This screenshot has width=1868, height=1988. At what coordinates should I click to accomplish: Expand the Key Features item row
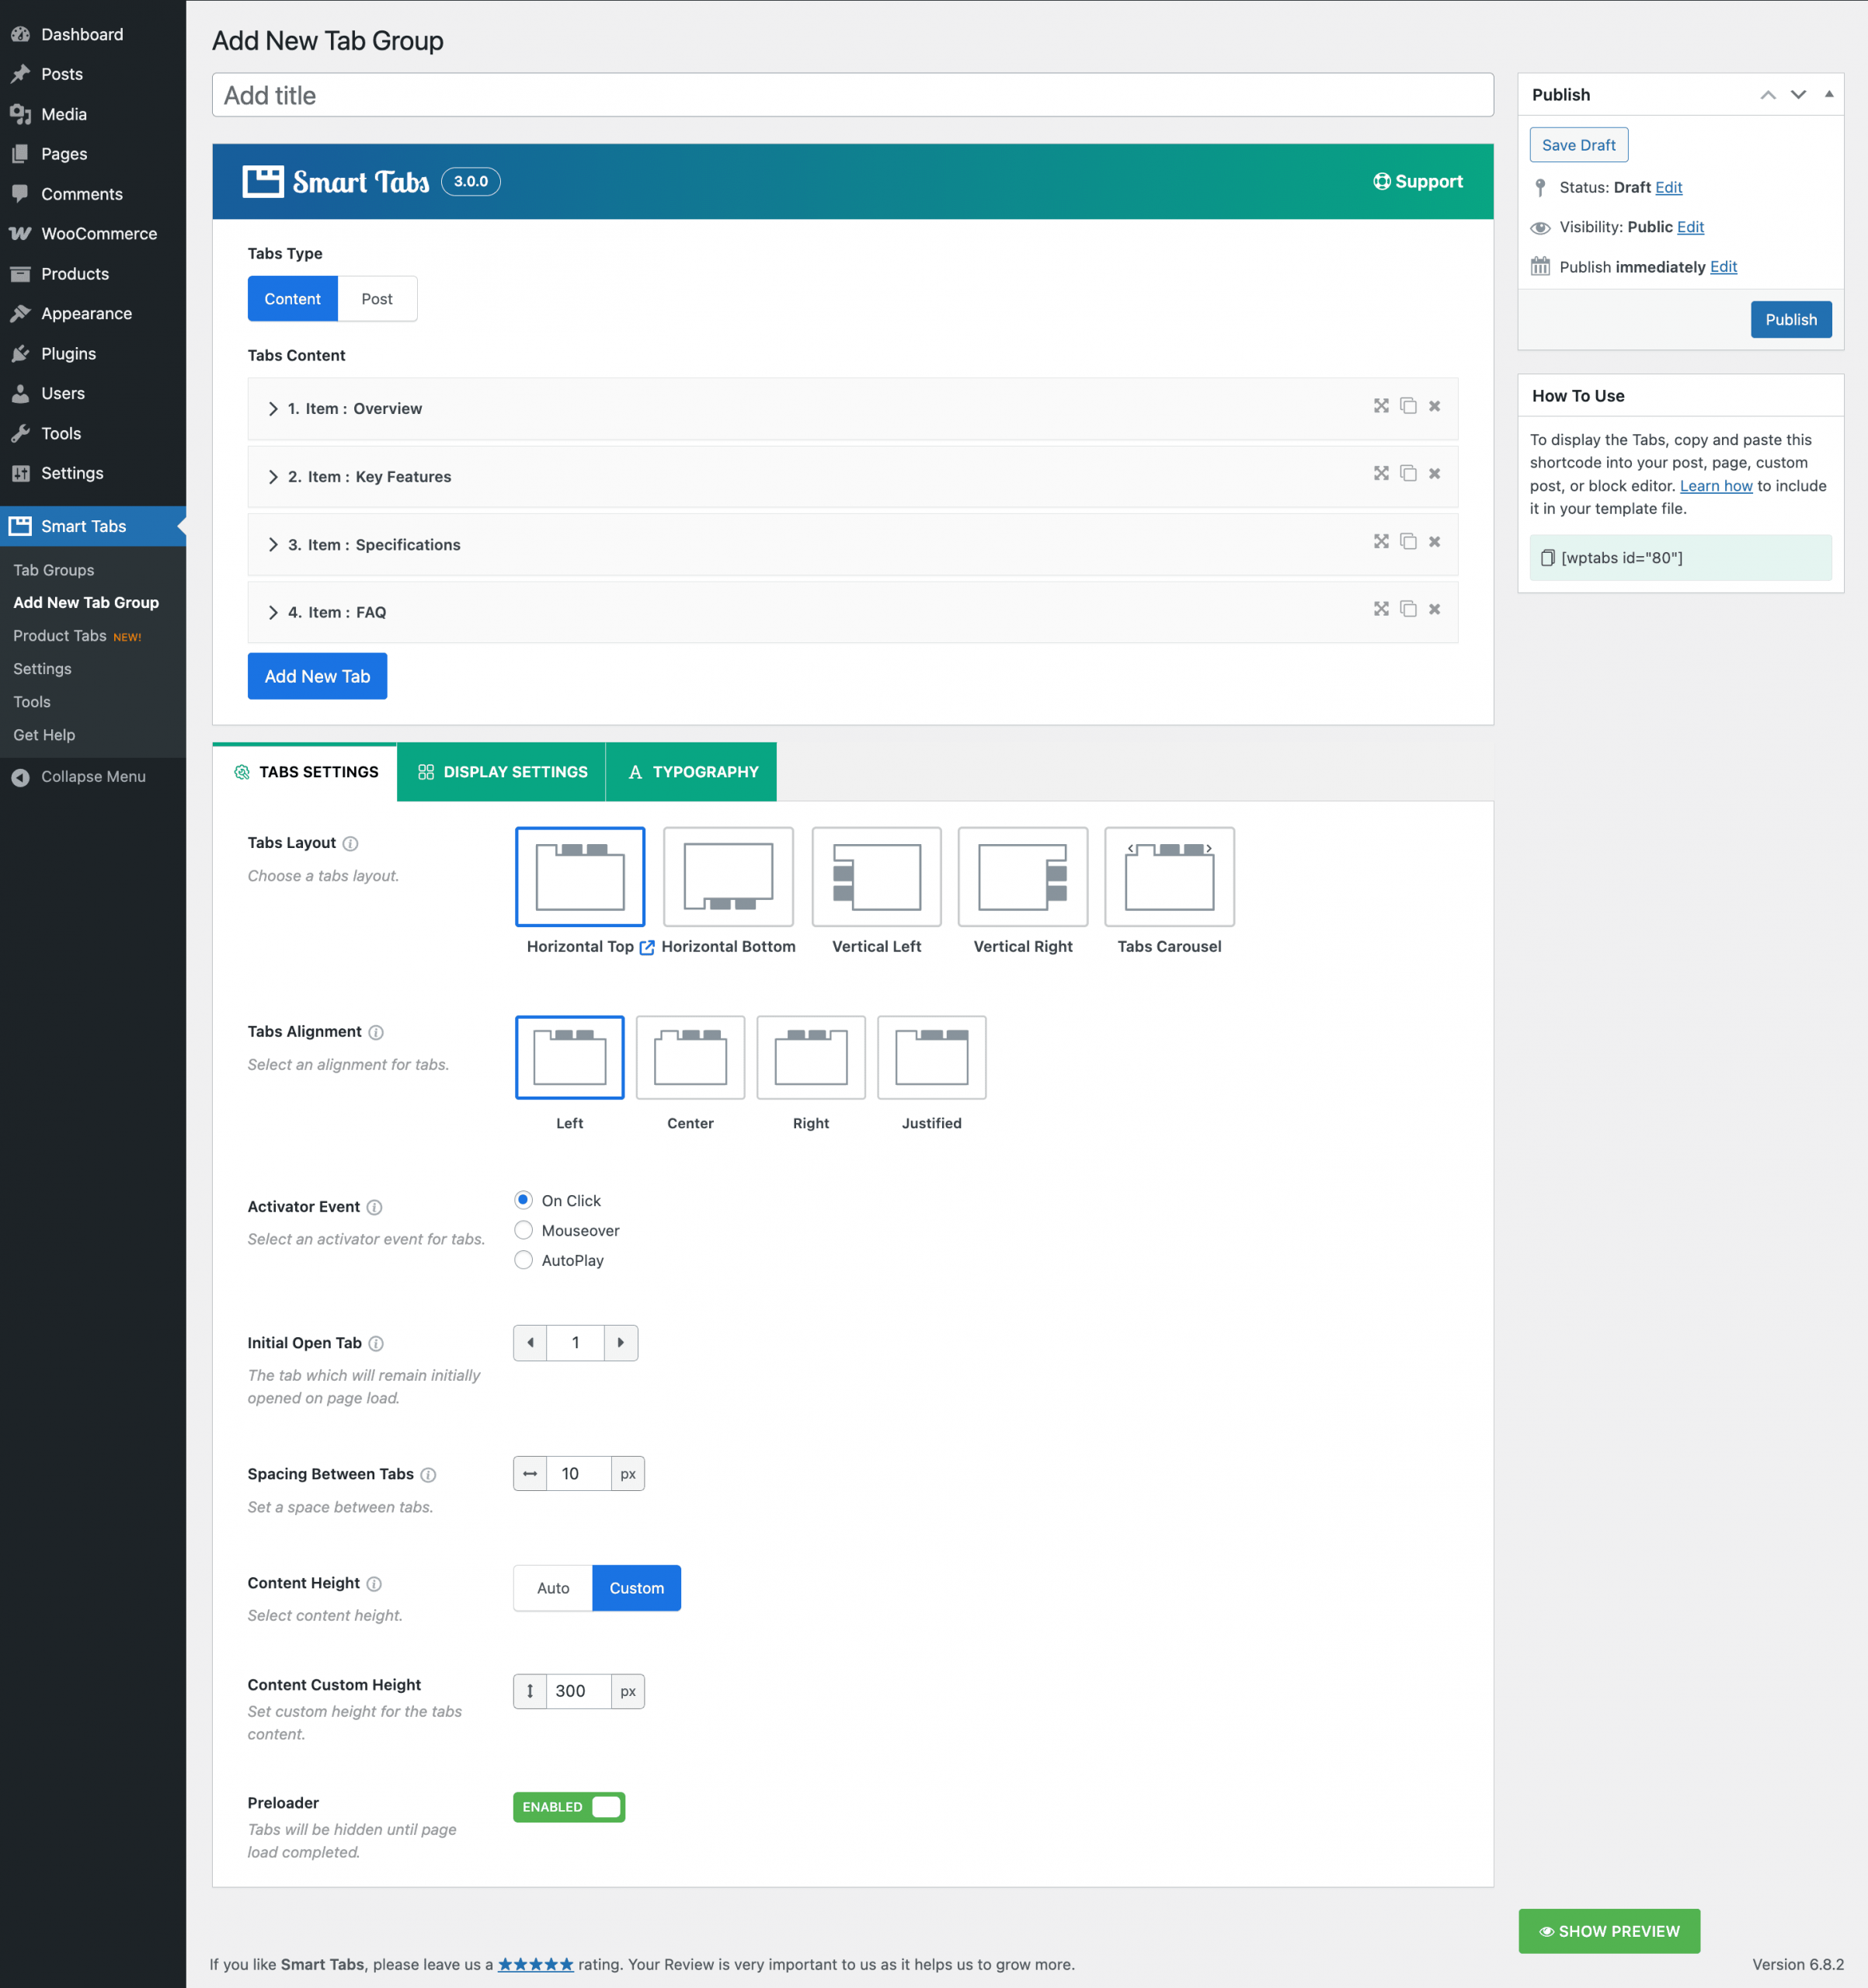pos(852,477)
